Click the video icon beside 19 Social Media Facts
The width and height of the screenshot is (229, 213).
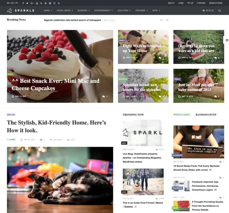pos(210,170)
